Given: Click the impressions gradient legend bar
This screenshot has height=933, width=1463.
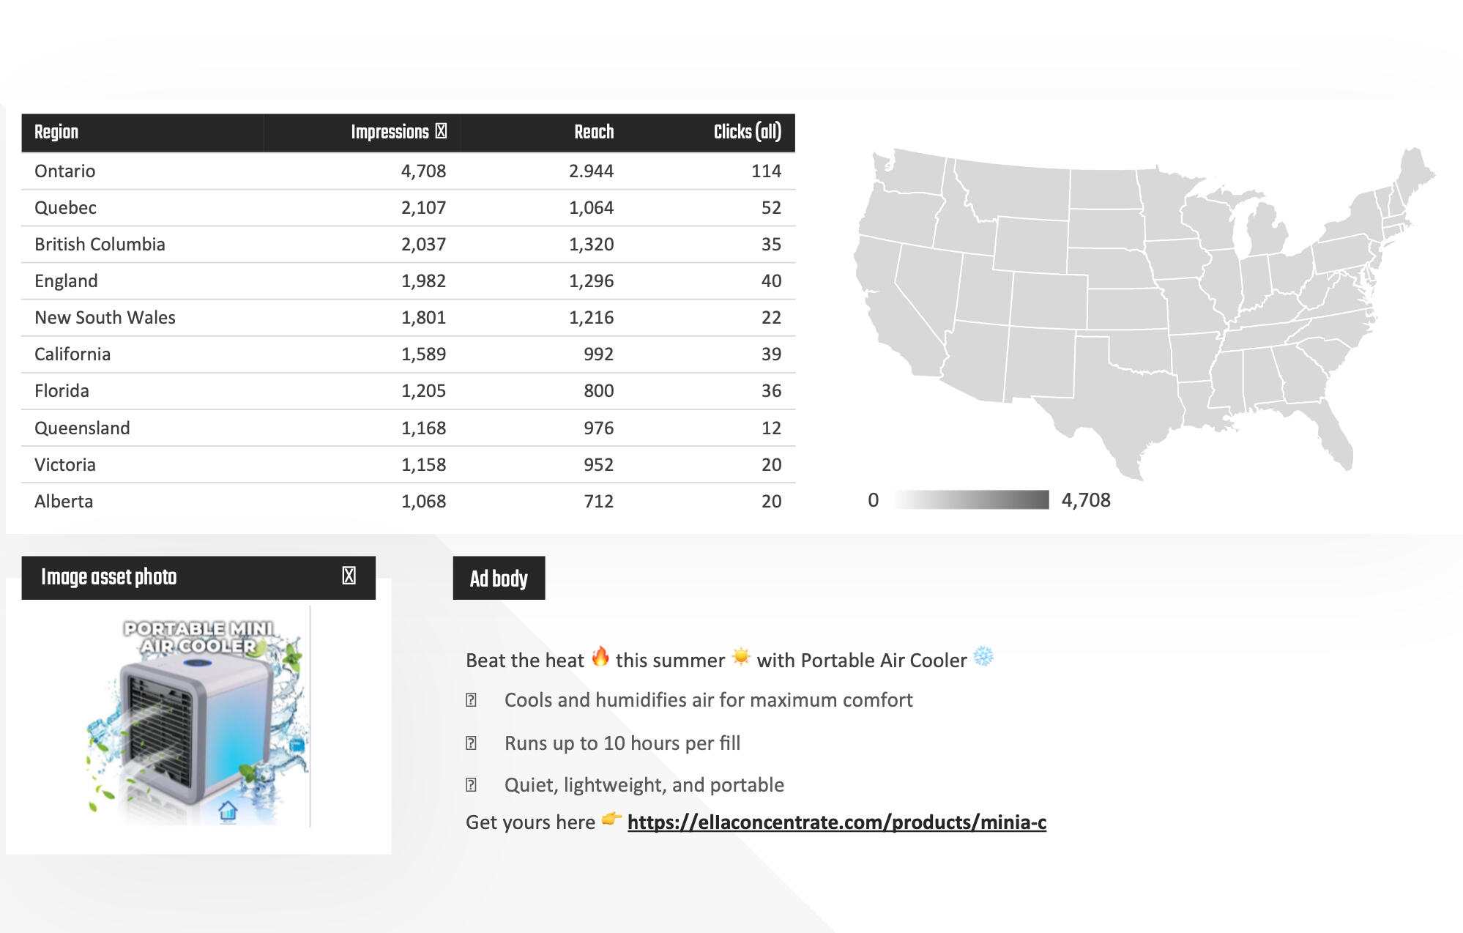Looking at the screenshot, I should click(x=971, y=500).
